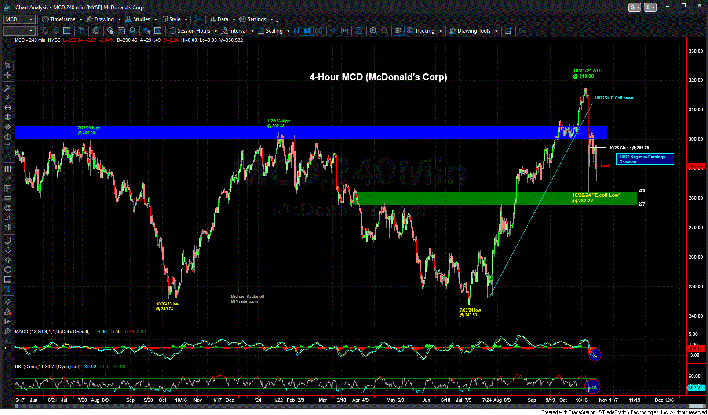
Task: Open the I dropdown in title bar
Action: [650, 7]
